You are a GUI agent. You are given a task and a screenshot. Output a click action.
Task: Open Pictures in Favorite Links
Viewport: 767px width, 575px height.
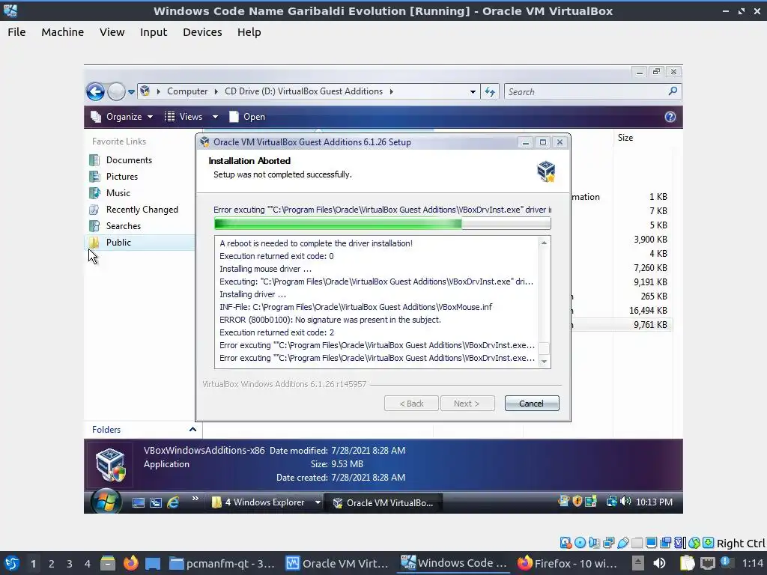pos(122,177)
